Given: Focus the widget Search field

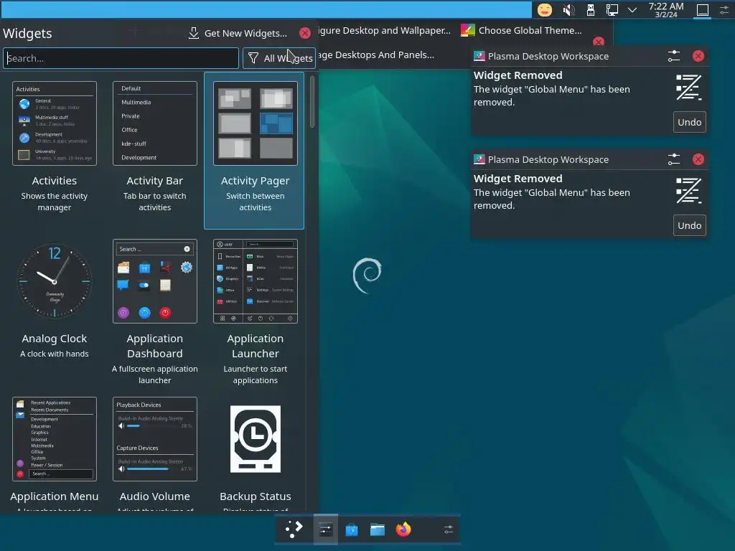Looking at the screenshot, I should tap(121, 58).
